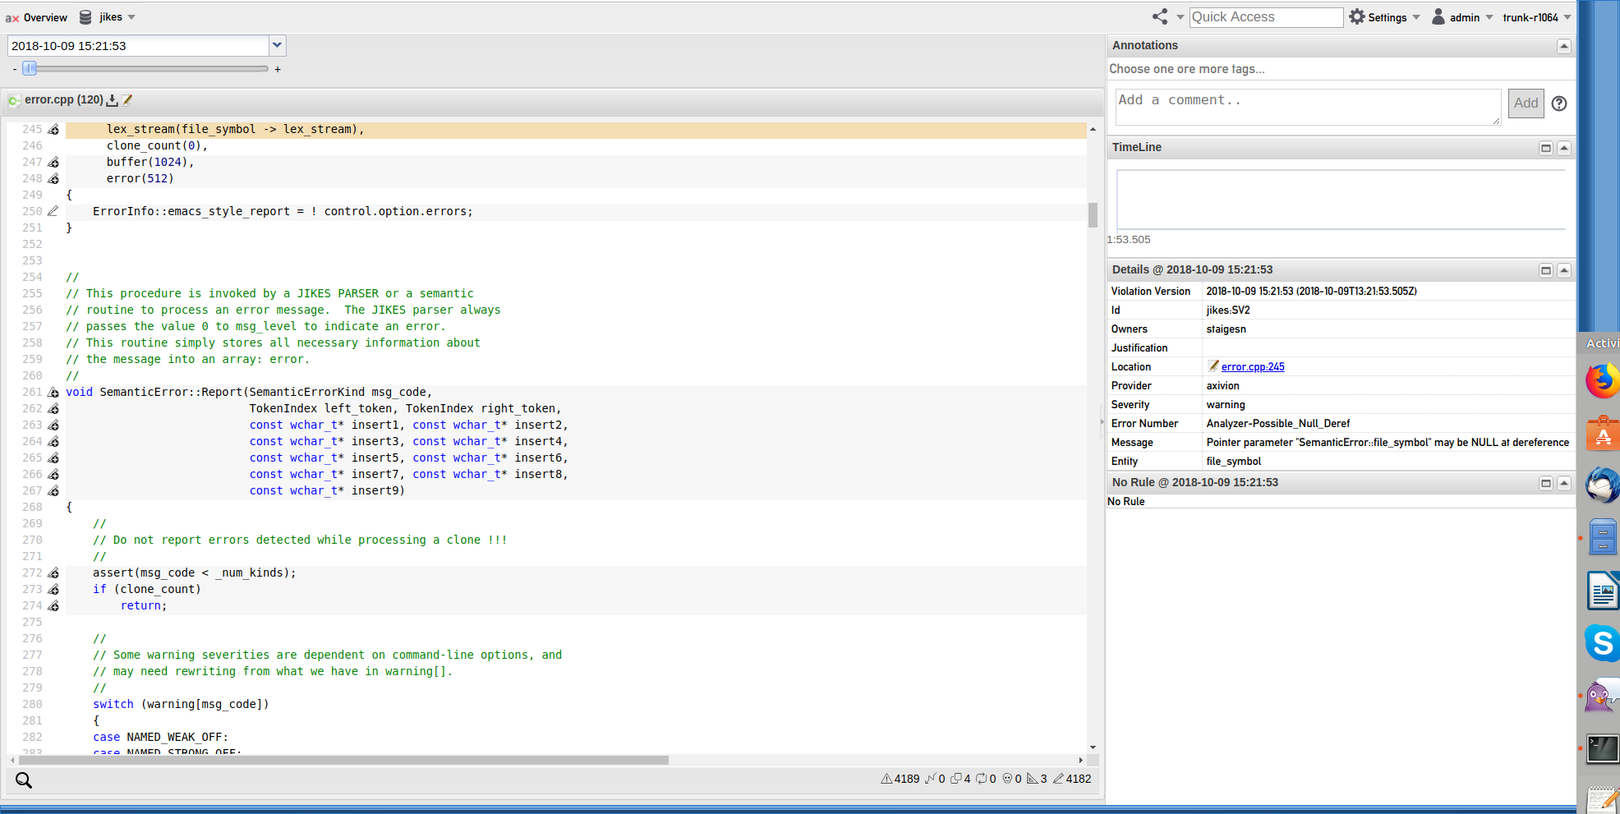1620x814 pixels.
Task: Toggle maximize of the Details panel
Action: tap(1546, 270)
